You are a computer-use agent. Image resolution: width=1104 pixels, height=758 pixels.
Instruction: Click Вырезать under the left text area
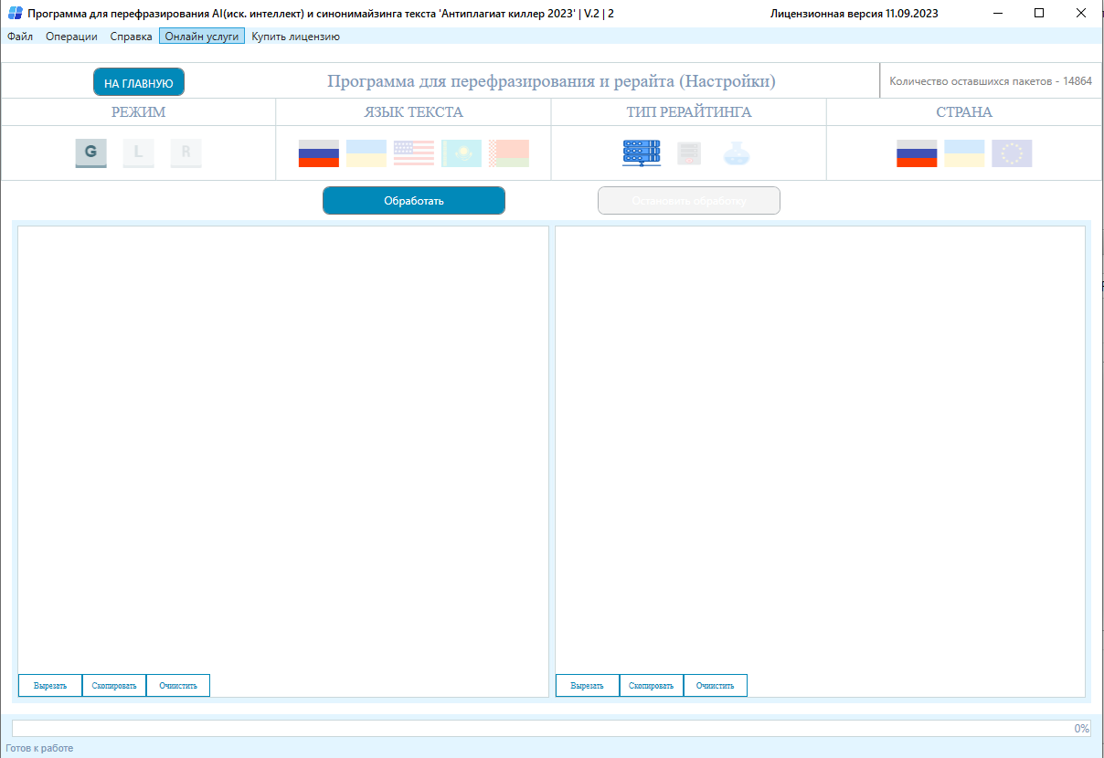(50, 685)
